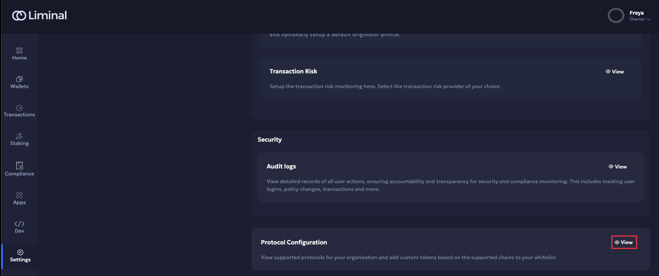
Task: Click View for Audit logs
Action: 617,167
